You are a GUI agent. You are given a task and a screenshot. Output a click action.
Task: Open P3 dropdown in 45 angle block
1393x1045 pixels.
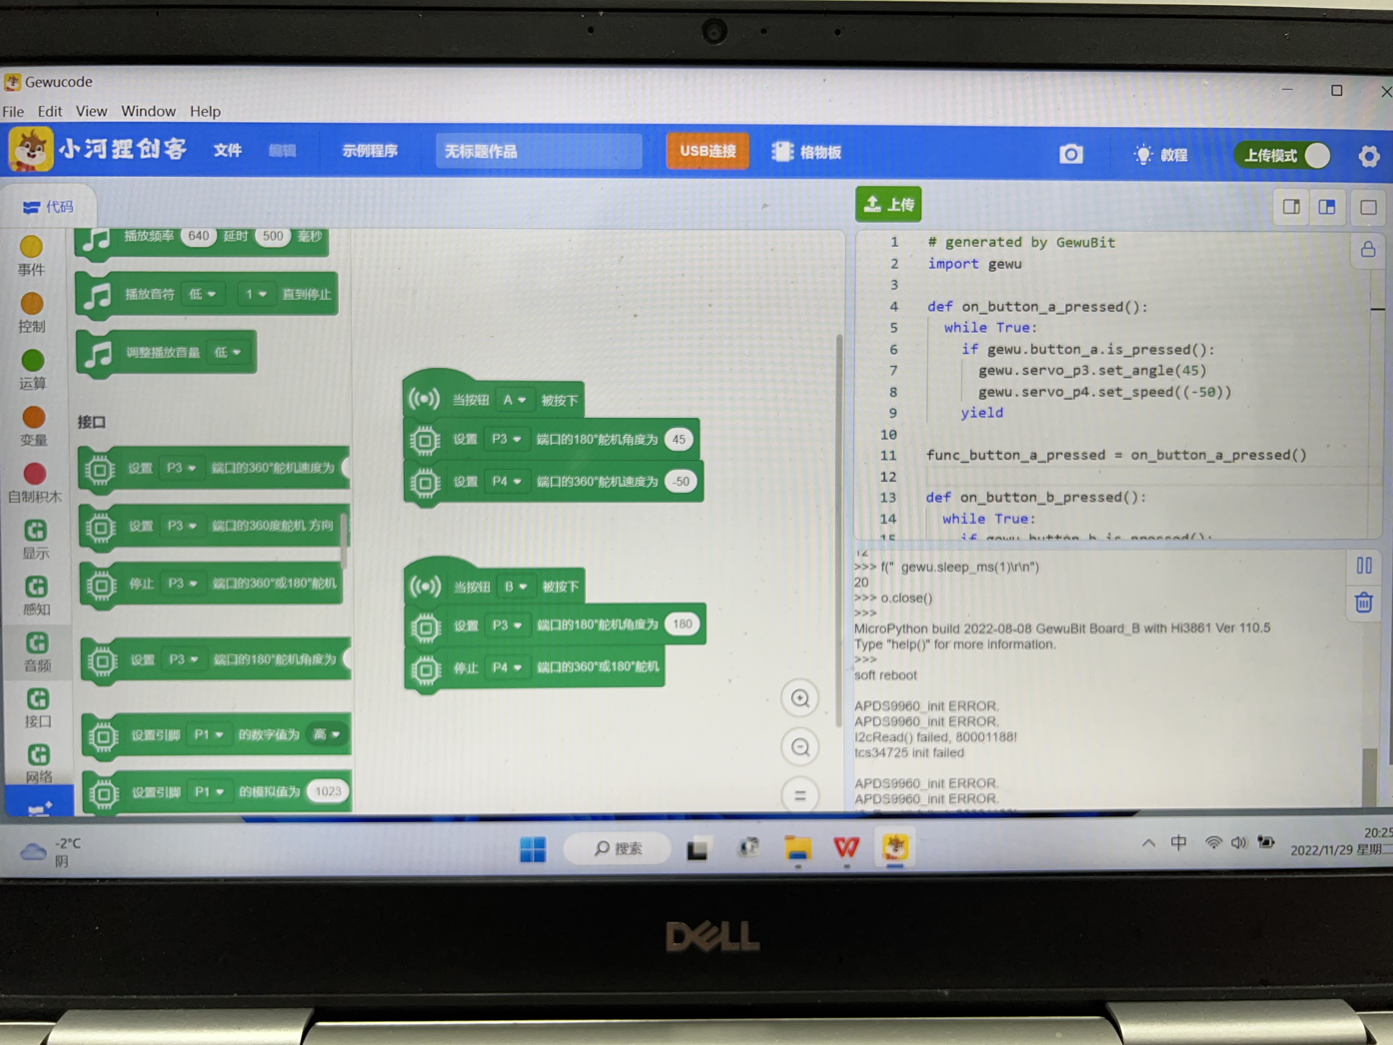pyautogui.click(x=506, y=439)
